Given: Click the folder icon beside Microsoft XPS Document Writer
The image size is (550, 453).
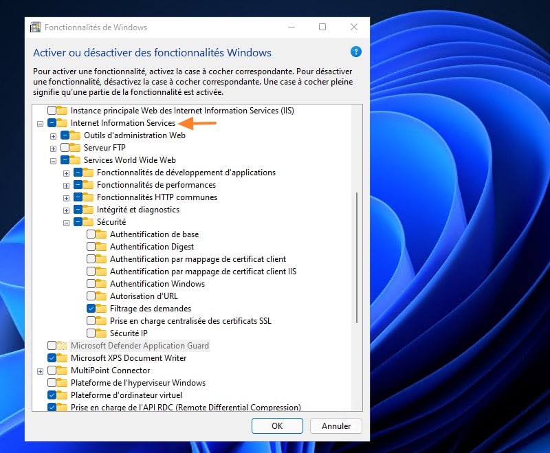Looking at the screenshot, I should 62,358.
